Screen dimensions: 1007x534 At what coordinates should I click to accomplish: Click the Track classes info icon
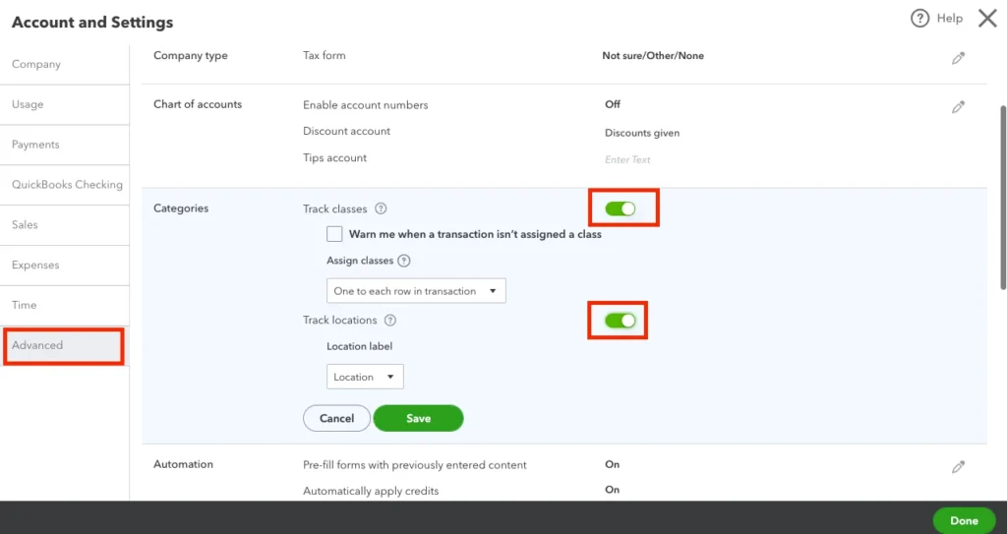pos(381,209)
